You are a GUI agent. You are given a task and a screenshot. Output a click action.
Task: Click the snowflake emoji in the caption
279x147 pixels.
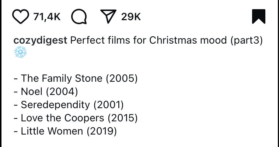pyautogui.click(x=20, y=52)
